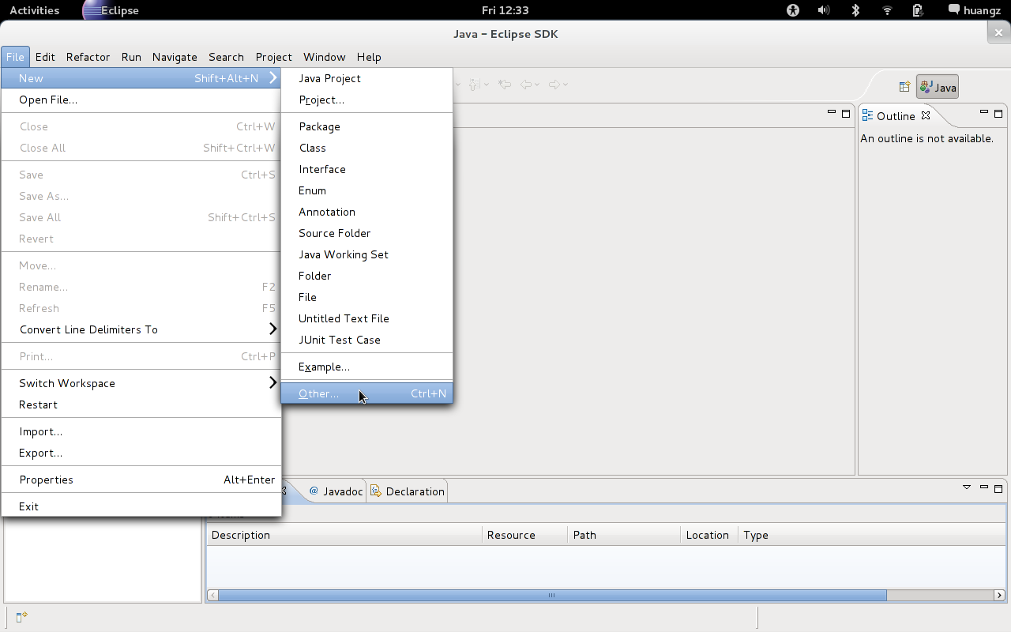Click the horizontal scrollbar thumb in Problems view

(x=552, y=596)
